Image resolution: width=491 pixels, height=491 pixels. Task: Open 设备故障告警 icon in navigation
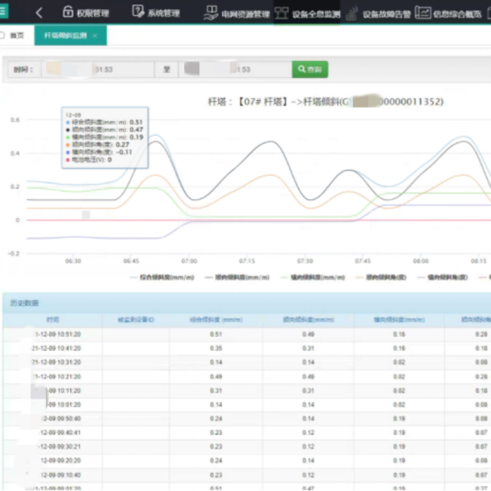(352, 14)
